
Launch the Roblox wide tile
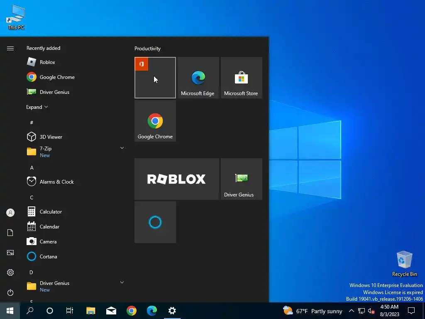177,179
